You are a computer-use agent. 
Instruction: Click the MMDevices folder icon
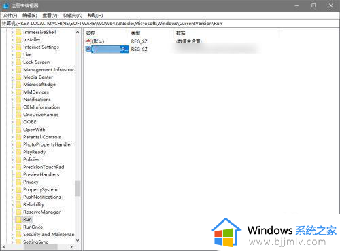(x=18, y=92)
